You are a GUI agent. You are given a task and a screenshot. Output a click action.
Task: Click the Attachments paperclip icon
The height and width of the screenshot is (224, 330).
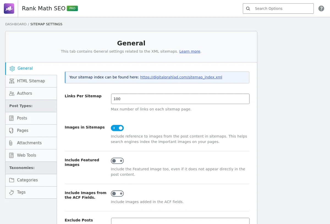click(11, 143)
